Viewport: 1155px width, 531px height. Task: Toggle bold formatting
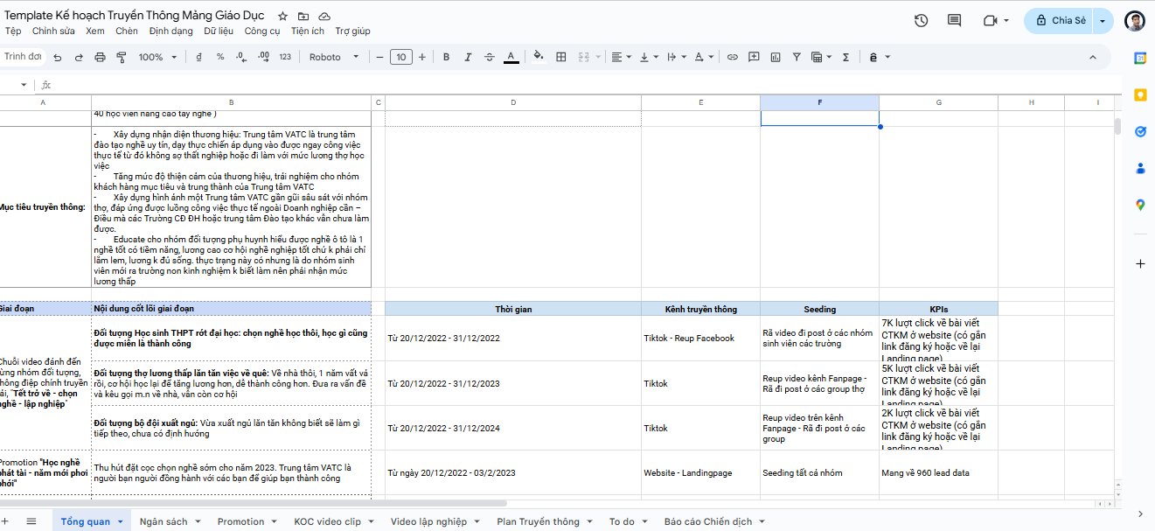pyautogui.click(x=446, y=57)
